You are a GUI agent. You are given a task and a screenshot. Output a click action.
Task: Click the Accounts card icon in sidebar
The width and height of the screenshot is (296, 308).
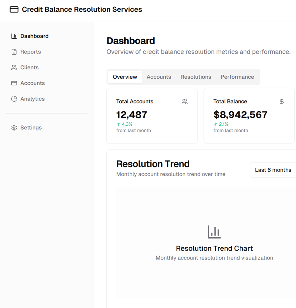point(14,83)
